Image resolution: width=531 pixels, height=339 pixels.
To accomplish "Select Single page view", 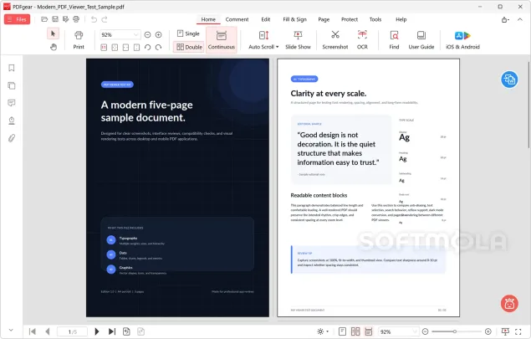I will [x=188, y=33].
